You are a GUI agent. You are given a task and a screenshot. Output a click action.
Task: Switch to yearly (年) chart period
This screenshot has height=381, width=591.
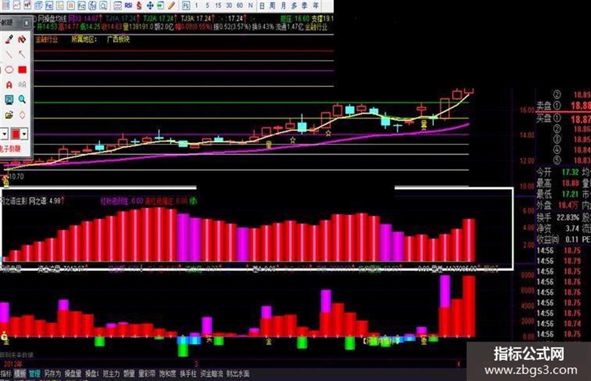point(315,5)
